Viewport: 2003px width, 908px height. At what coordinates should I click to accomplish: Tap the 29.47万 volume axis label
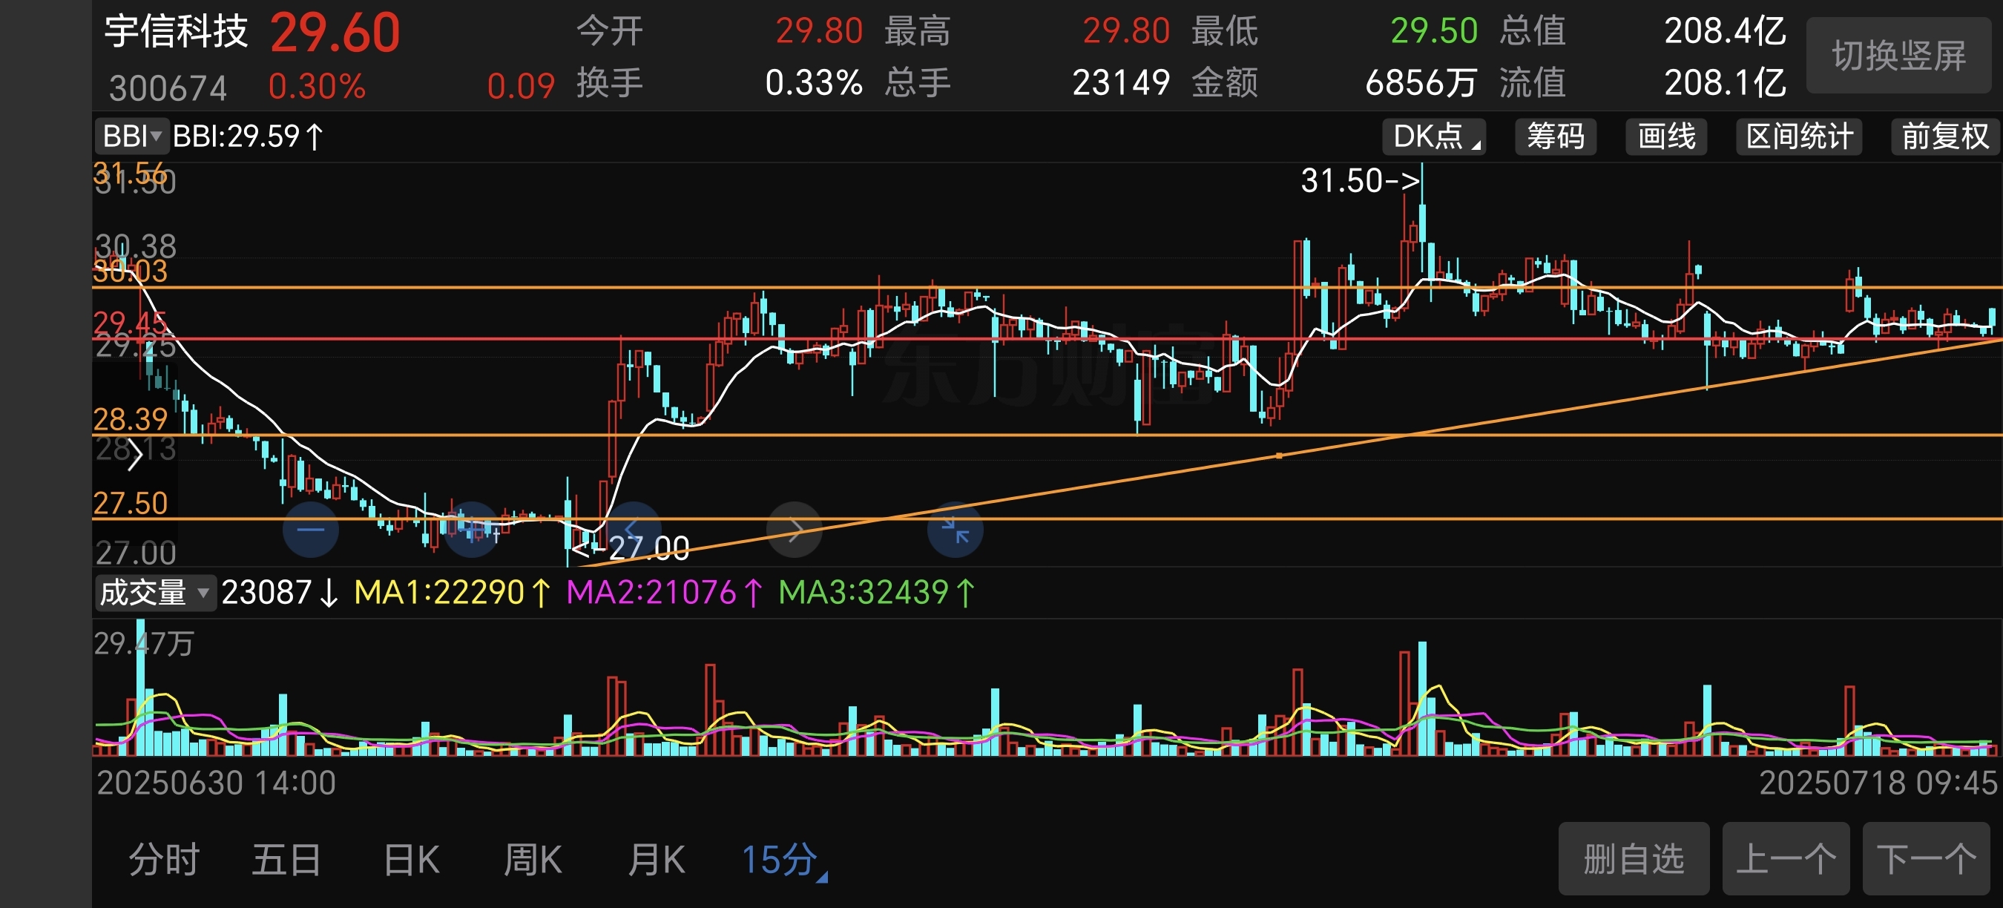pyautogui.click(x=144, y=644)
